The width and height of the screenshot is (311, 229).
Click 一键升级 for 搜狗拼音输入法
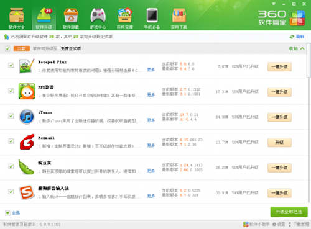click(279, 193)
